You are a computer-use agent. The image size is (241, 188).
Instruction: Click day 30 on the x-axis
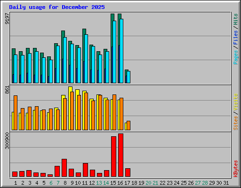pos(219,183)
